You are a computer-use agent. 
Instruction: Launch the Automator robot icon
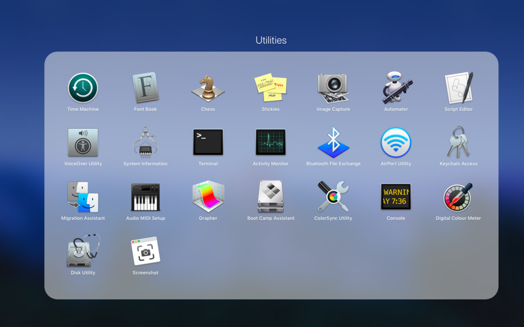[x=396, y=87]
